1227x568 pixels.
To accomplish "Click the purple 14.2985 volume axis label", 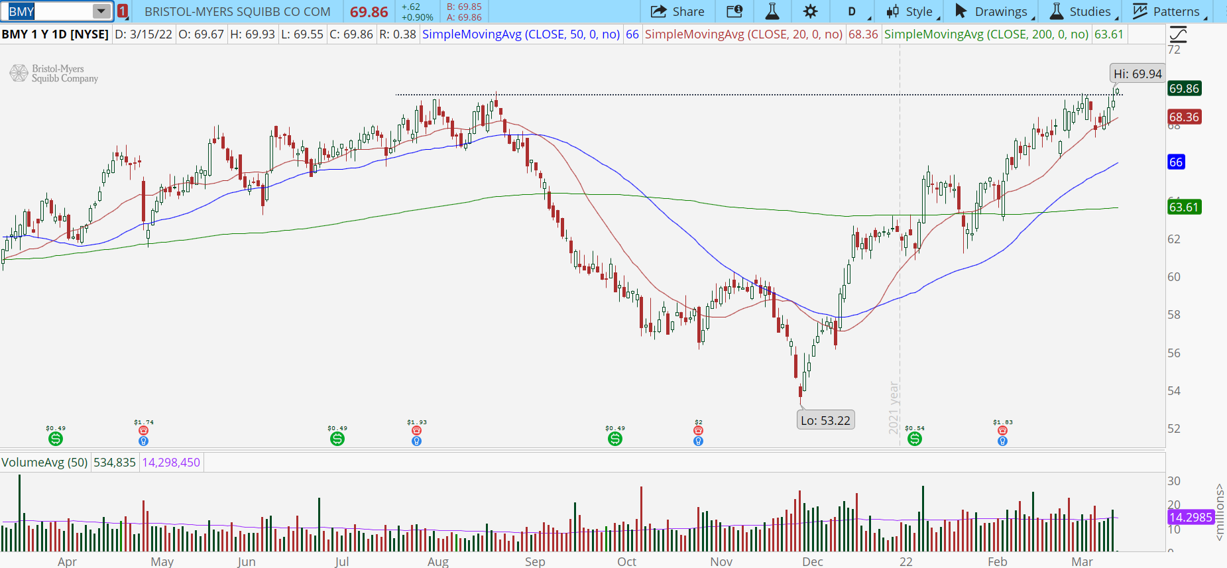I will pos(1191,517).
